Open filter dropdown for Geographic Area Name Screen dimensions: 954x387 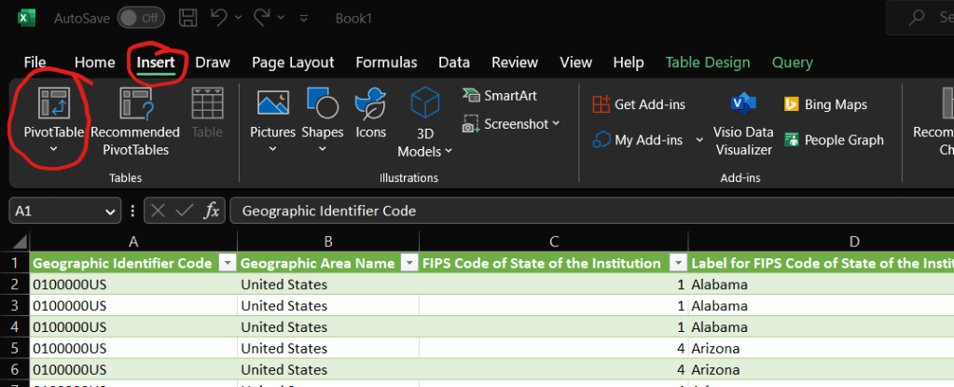point(409,264)
